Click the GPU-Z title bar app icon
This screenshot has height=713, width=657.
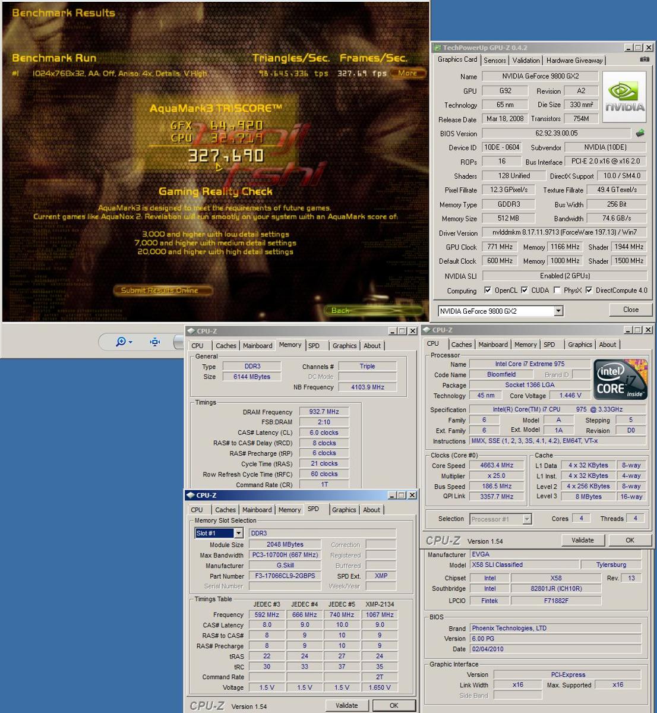(438, 48)
